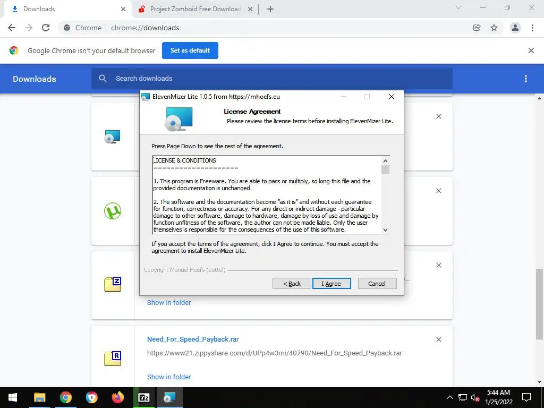Viewport: 544px width, 408px height.
Task: Close the Downloads tab
Action: coord(123,9)
